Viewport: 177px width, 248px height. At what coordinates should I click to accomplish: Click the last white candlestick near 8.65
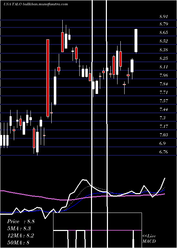coord(136,40)
